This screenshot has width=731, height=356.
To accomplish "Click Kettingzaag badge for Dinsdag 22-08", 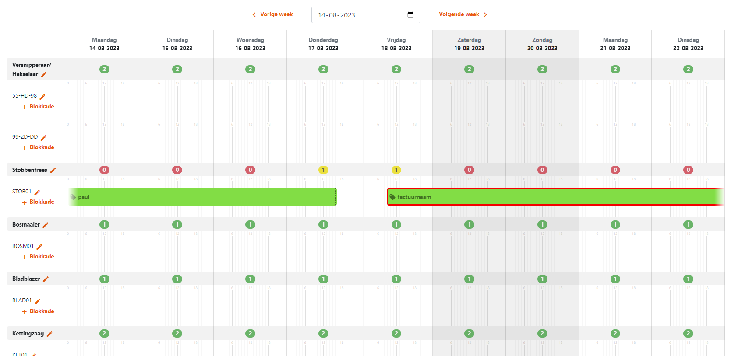I will pyautogui.click(x=688, y=334).
